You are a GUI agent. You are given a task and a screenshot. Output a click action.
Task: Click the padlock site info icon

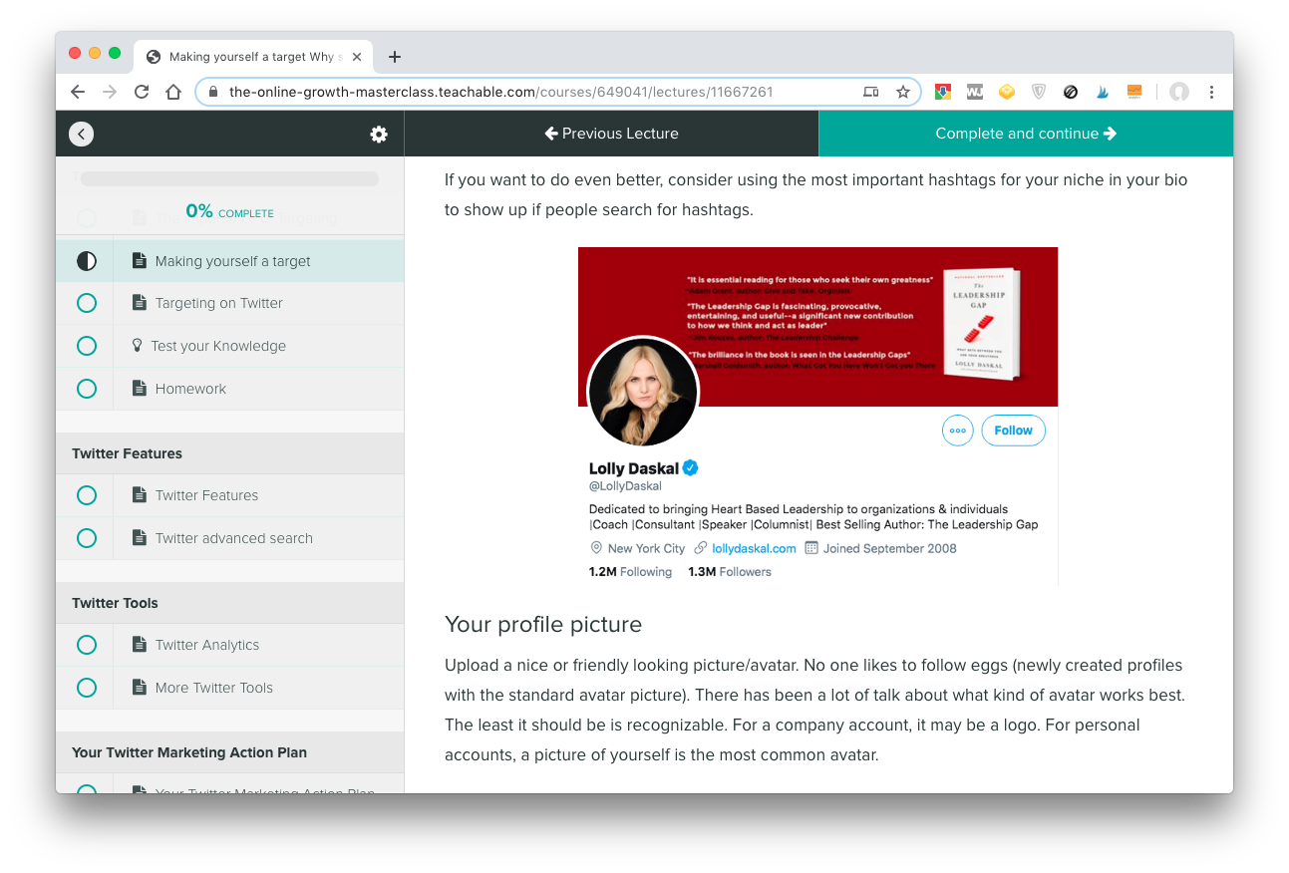pos(212,92)
